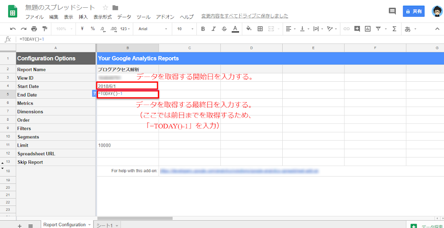Format as percent

tap(93, 29)
